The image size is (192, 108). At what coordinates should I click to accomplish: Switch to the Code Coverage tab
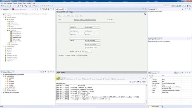[x=96, y=79]
